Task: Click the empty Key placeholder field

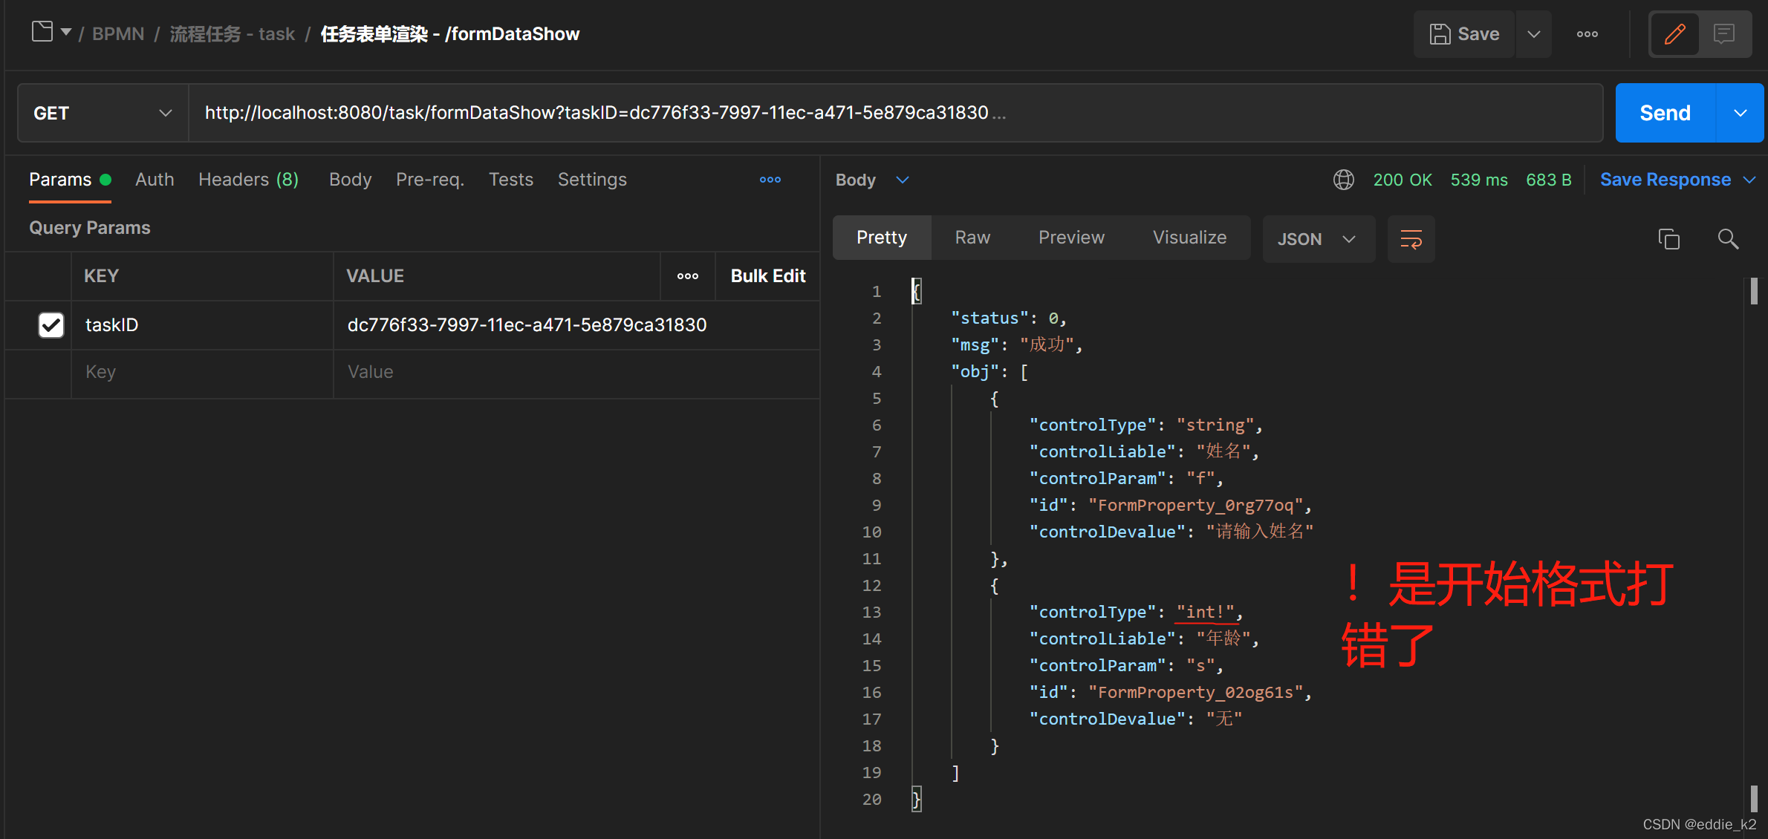Action: pyautogui.click(x=202, y=372)
